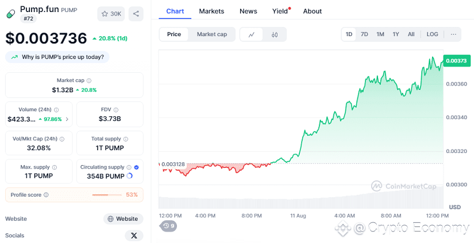The image size is (474, 243).
Task: Click the Total supply info icon
Action: [x=126, y=139]
